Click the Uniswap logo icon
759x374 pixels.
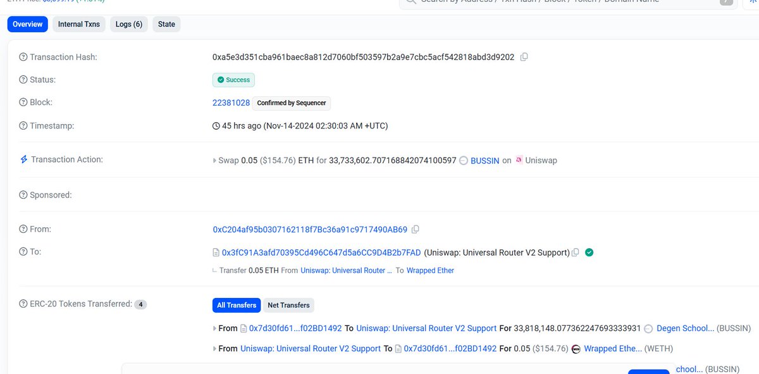pos(519,160)
